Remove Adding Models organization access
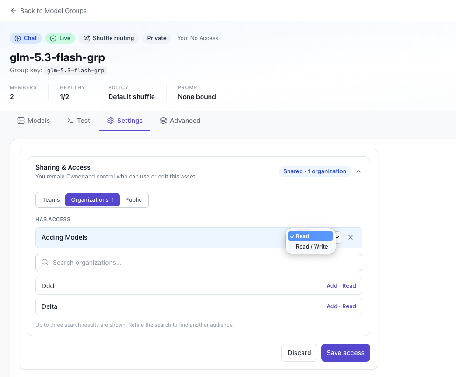 [351, 237]
